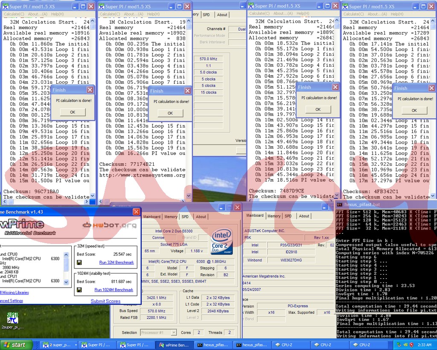Click OK in Finish dialog over window with checksum 96C71BA0

73,112
